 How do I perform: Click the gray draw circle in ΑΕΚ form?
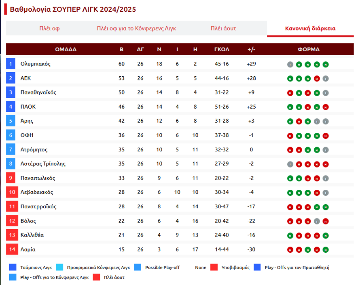(326, 79)
